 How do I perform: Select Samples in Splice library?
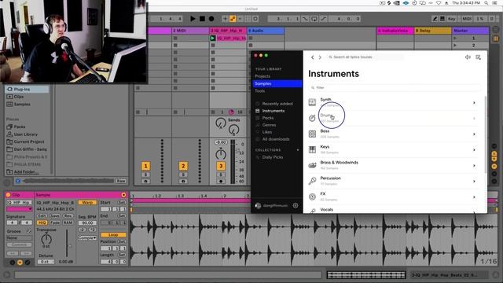point(277,83)
